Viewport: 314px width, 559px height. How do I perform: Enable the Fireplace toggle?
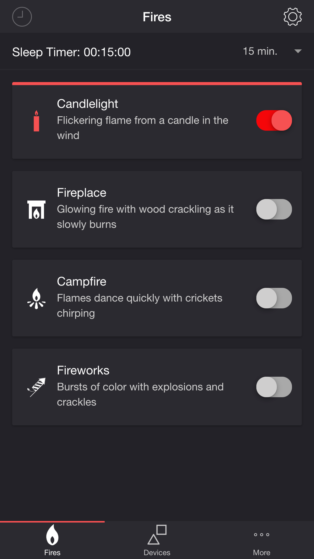point(274,209)
